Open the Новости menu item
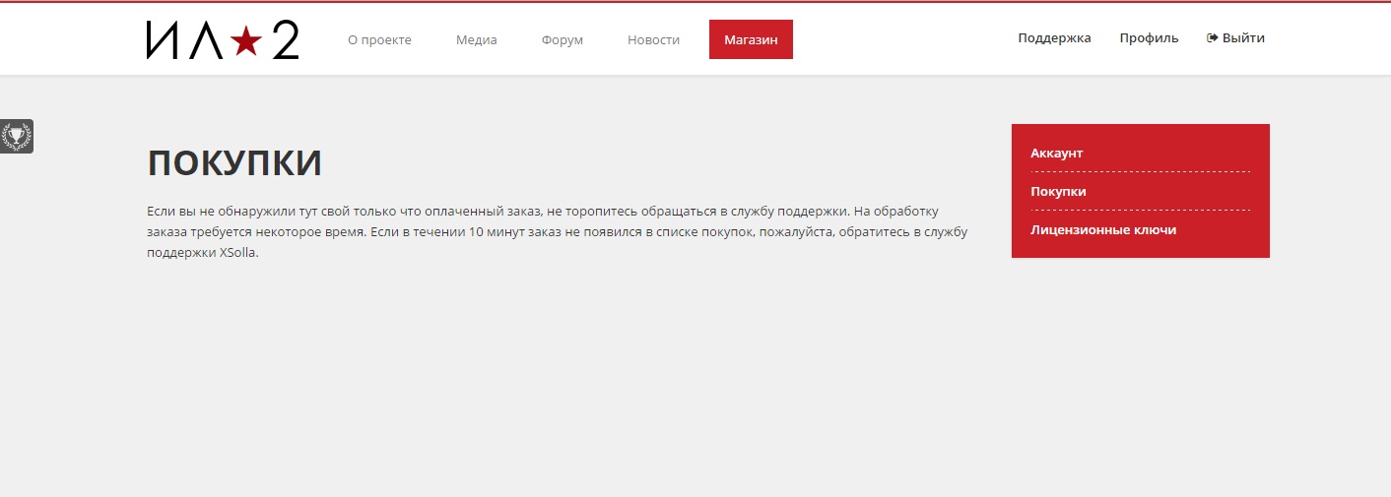Screen dimensions: 1391x497 tap(654, 39)
